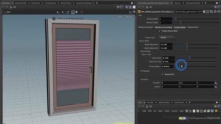Open scene view help question mark icon
Screen dimensions: 221x124
click(134, 12)
